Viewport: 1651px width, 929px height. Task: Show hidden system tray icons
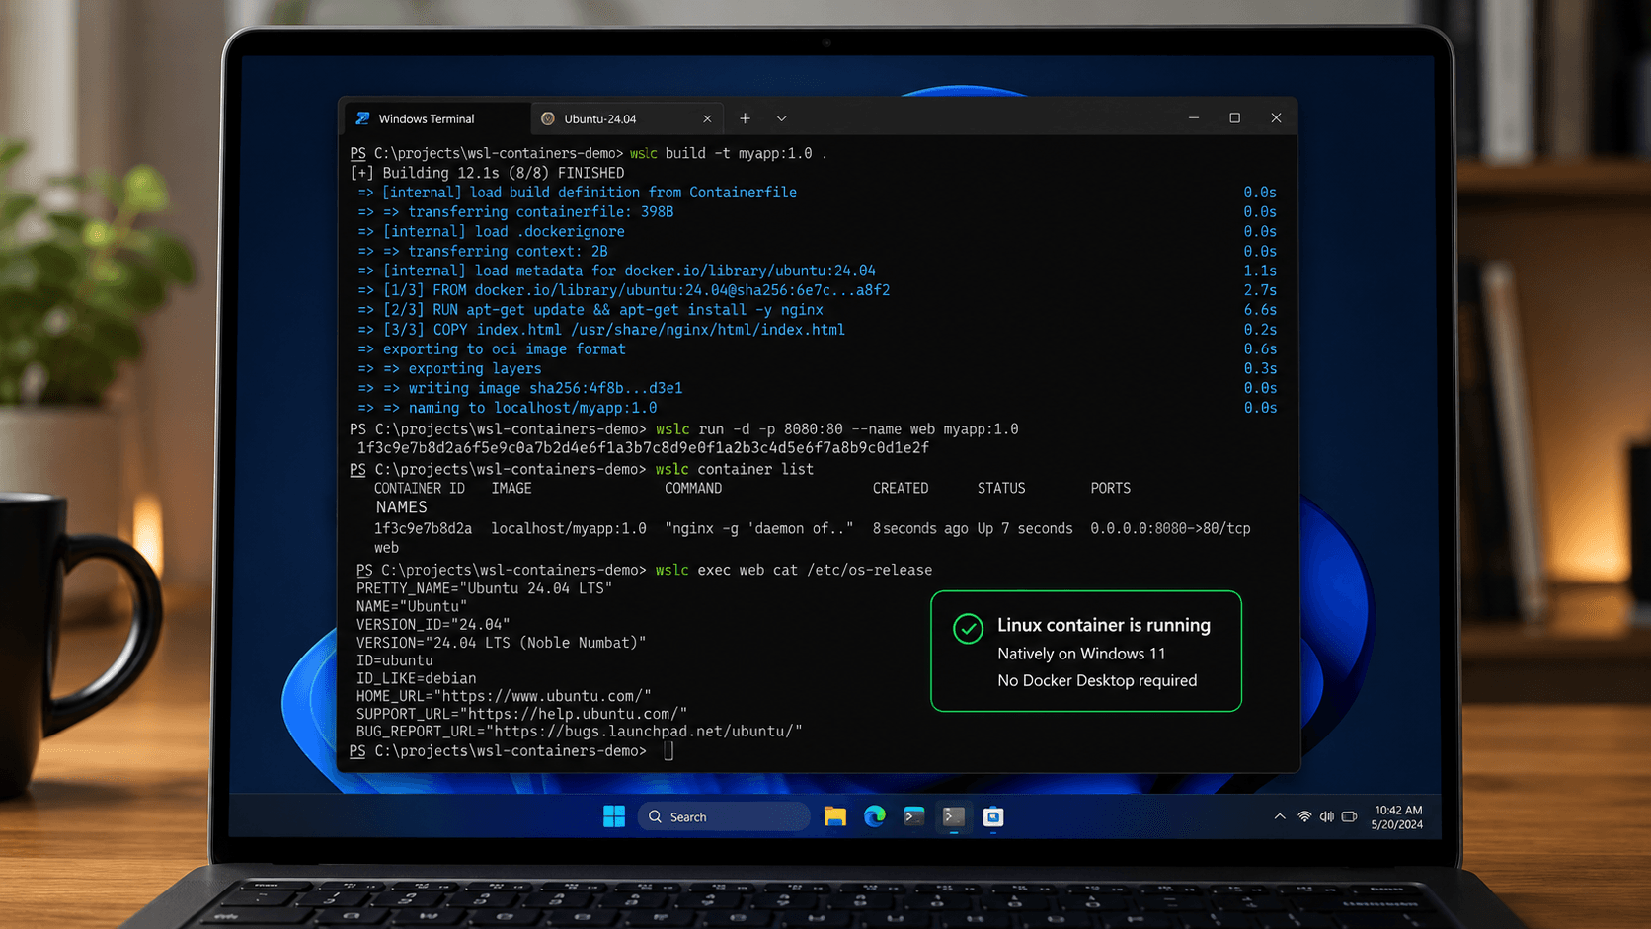pos(1280,816)
